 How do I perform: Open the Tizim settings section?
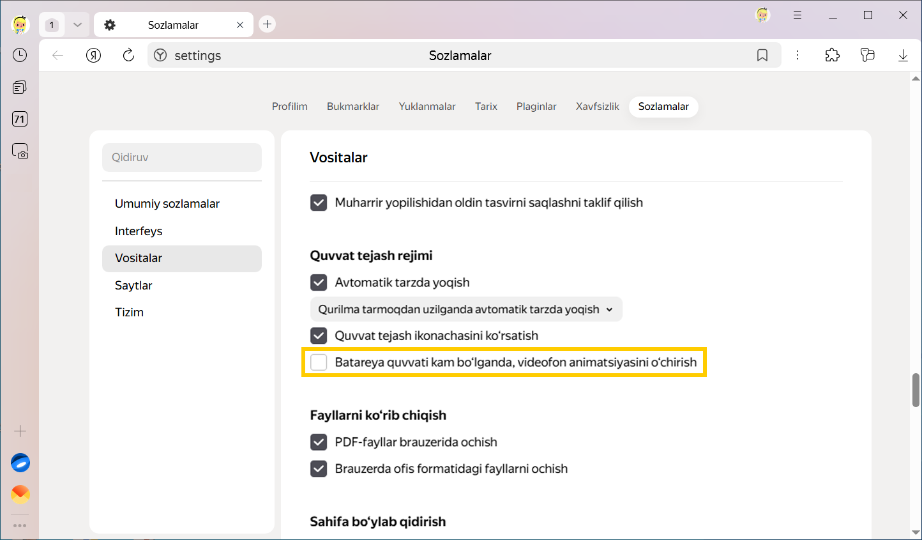[129, 312]
